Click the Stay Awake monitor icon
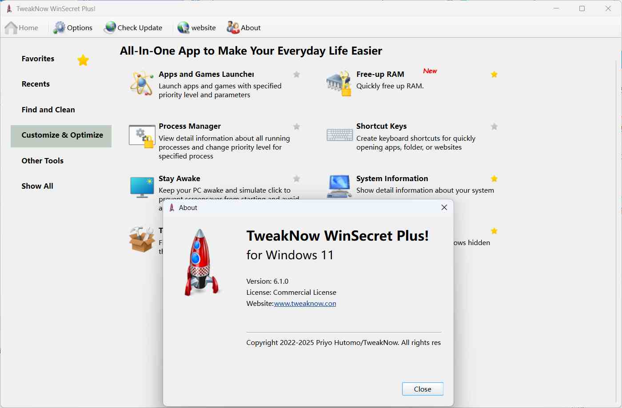This screenshot has width=622, height=408. [x=142, y=187]
